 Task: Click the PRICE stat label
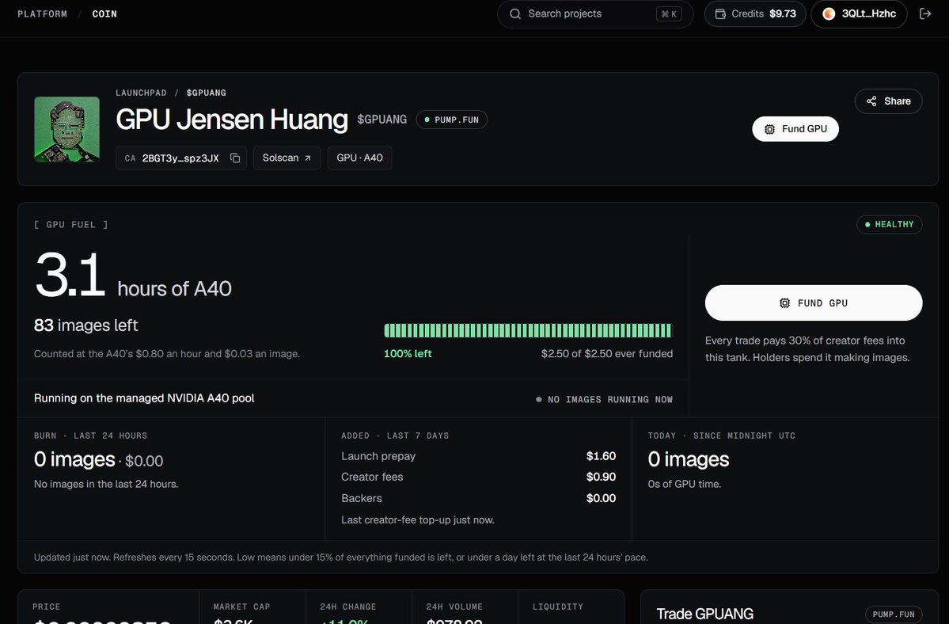click(x=47, y=607)
